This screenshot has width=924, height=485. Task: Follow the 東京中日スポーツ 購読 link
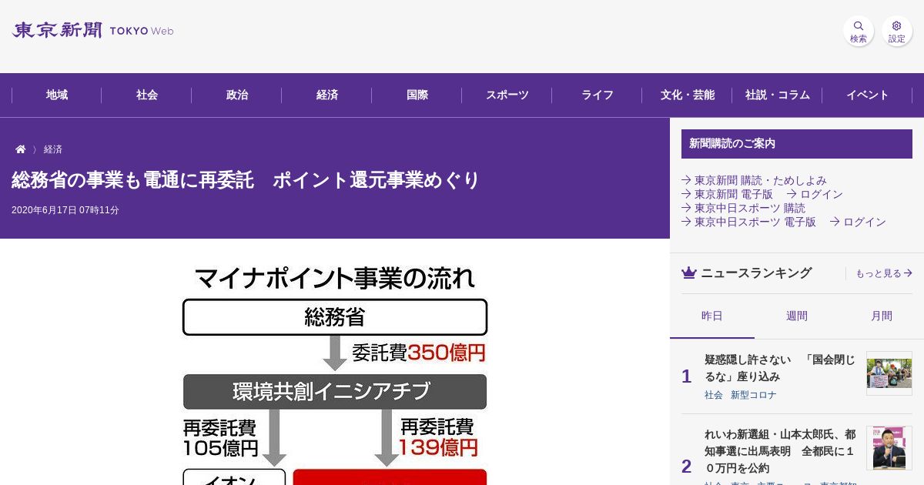(x=743, y=208)
